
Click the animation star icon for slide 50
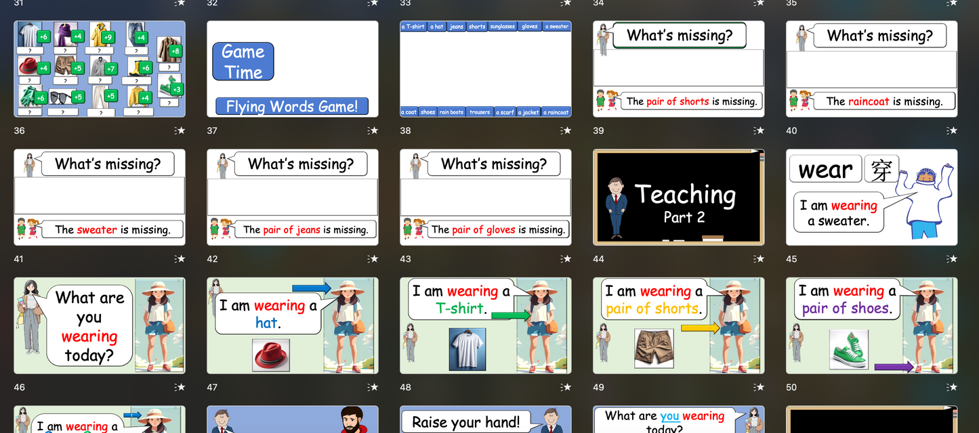pyautogui.click(x=952, y=388)
